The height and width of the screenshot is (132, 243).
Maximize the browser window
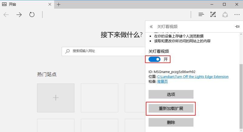[224, 4]
